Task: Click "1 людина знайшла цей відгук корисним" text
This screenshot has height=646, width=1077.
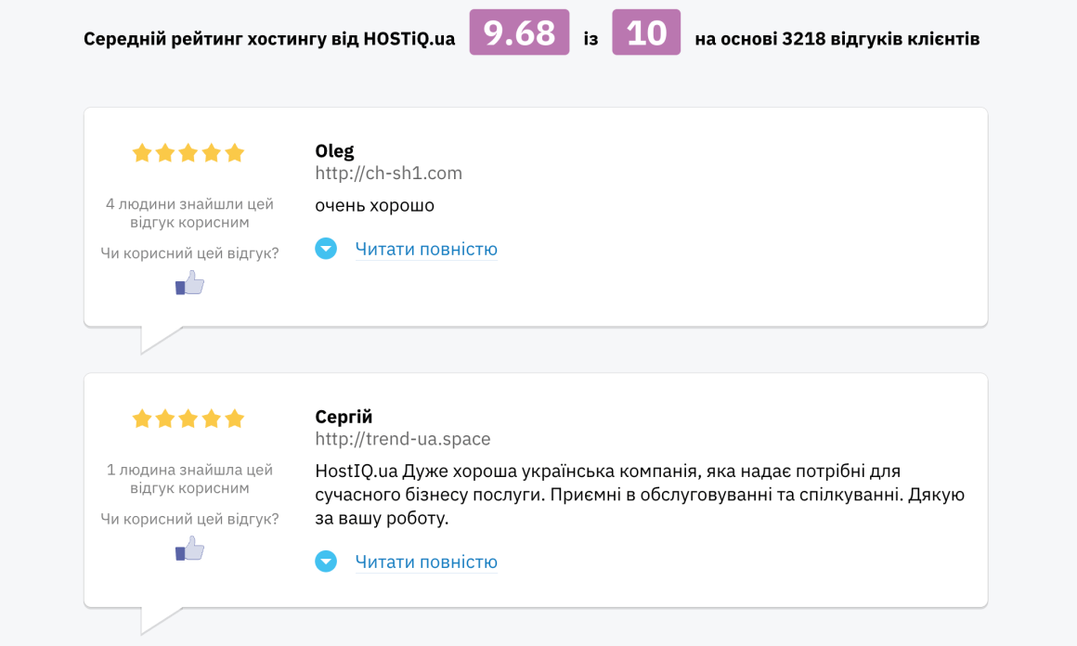Action: pos(189,478)
